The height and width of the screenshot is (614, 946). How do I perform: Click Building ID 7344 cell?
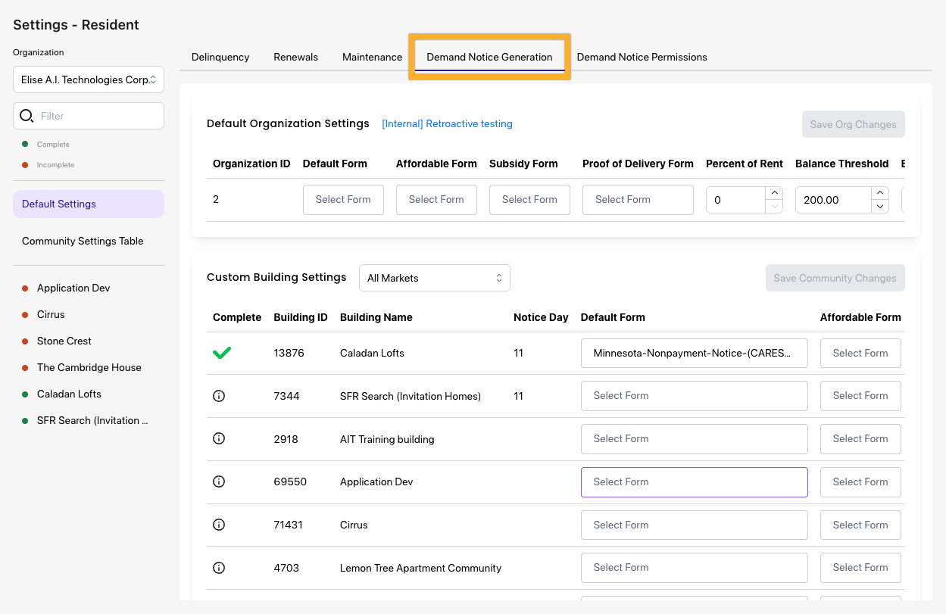click(286, 395)
